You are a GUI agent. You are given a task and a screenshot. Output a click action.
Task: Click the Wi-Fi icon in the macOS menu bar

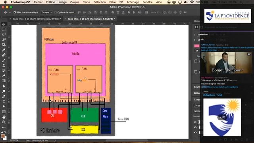(x=192, y=2)
